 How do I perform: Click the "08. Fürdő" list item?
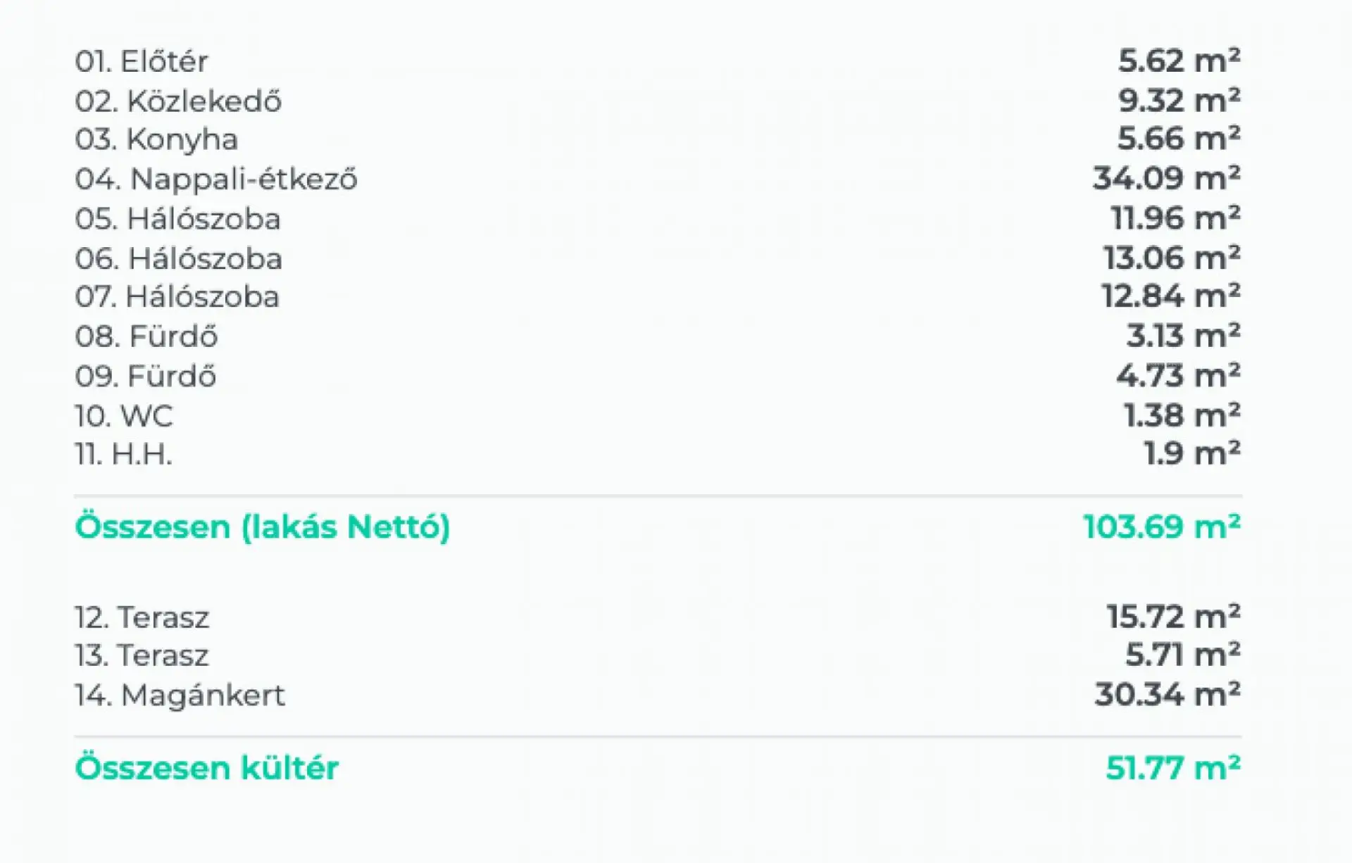tap(146, 336)
